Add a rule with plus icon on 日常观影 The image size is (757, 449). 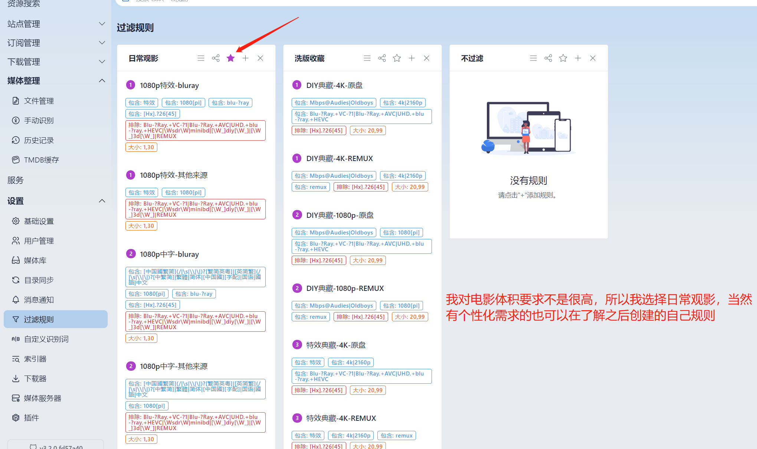[245, 58]
